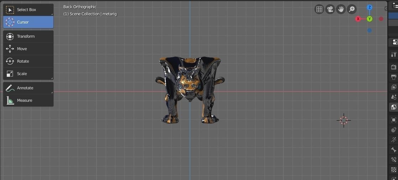This screenshot has width=398, height=180.
Task: Click the "(1) Scene Collection | metarig" text
Action: click(x=90, y=14)
